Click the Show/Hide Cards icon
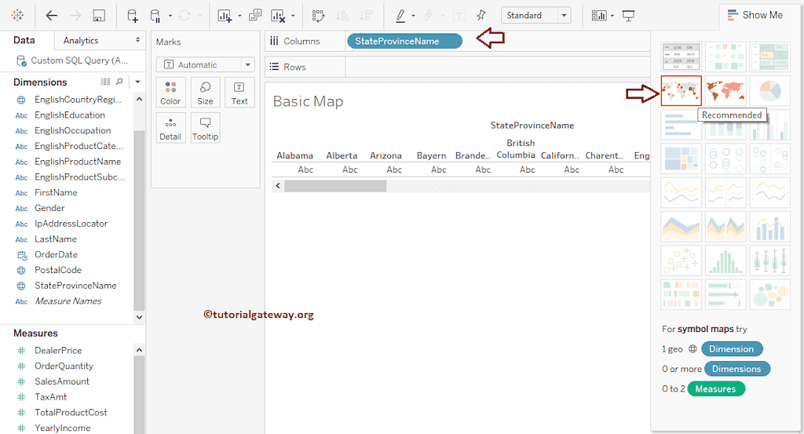Viewport: 804px width, 434px height. pyautogui.click(x=599, y=16)
